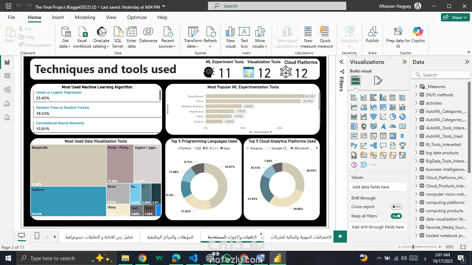
Task: Open Visual Studio Code from the taskbar
Action: pos(193,258)
